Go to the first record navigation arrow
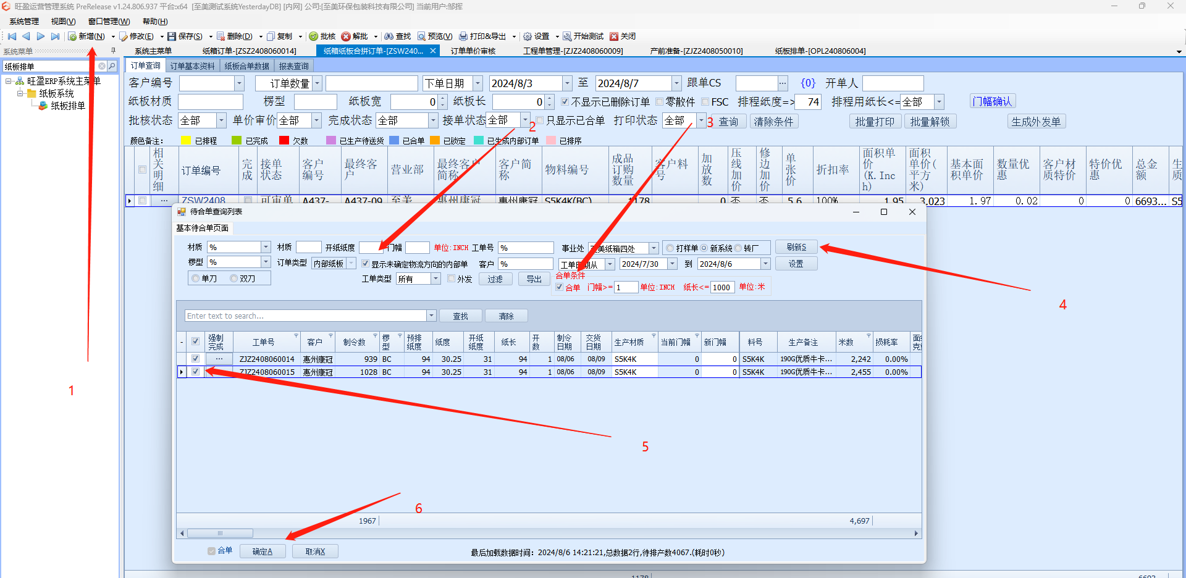Image resolution: width=1186 pixels, height=578 pixels. 12,36
